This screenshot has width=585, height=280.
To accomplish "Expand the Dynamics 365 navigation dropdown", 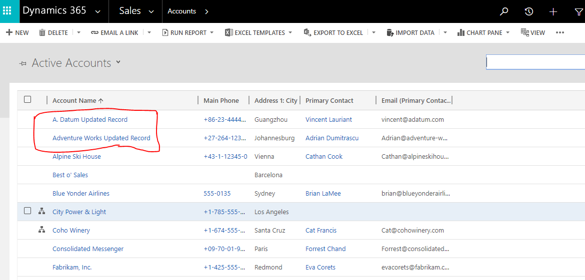I will coord(97,11).
